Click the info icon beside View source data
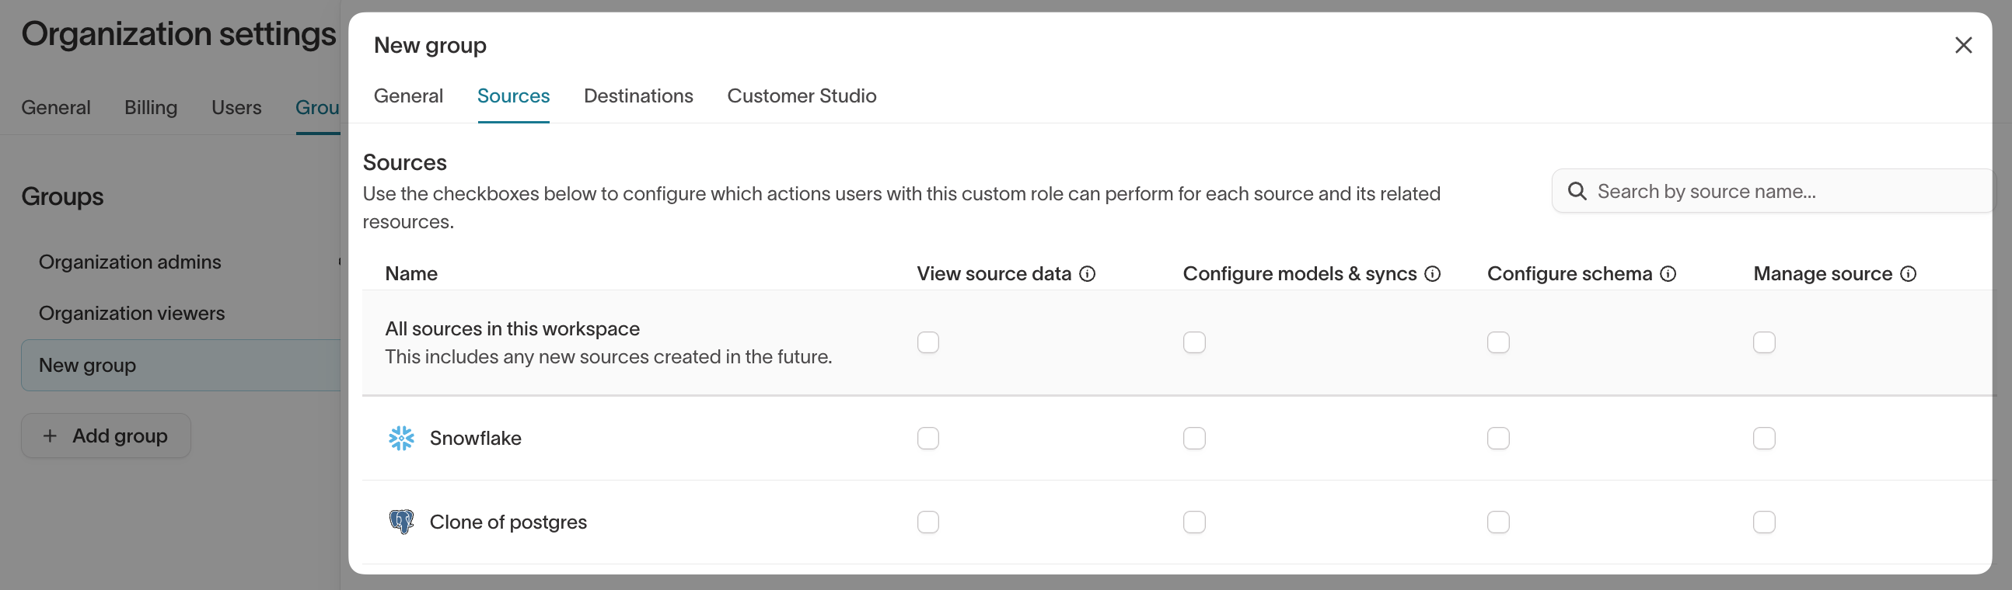Viewport: 2012px width, 590px height. (x=1087, y=274)
